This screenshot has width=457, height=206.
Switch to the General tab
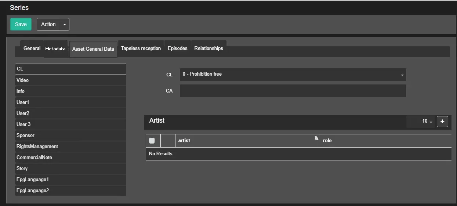32,48
